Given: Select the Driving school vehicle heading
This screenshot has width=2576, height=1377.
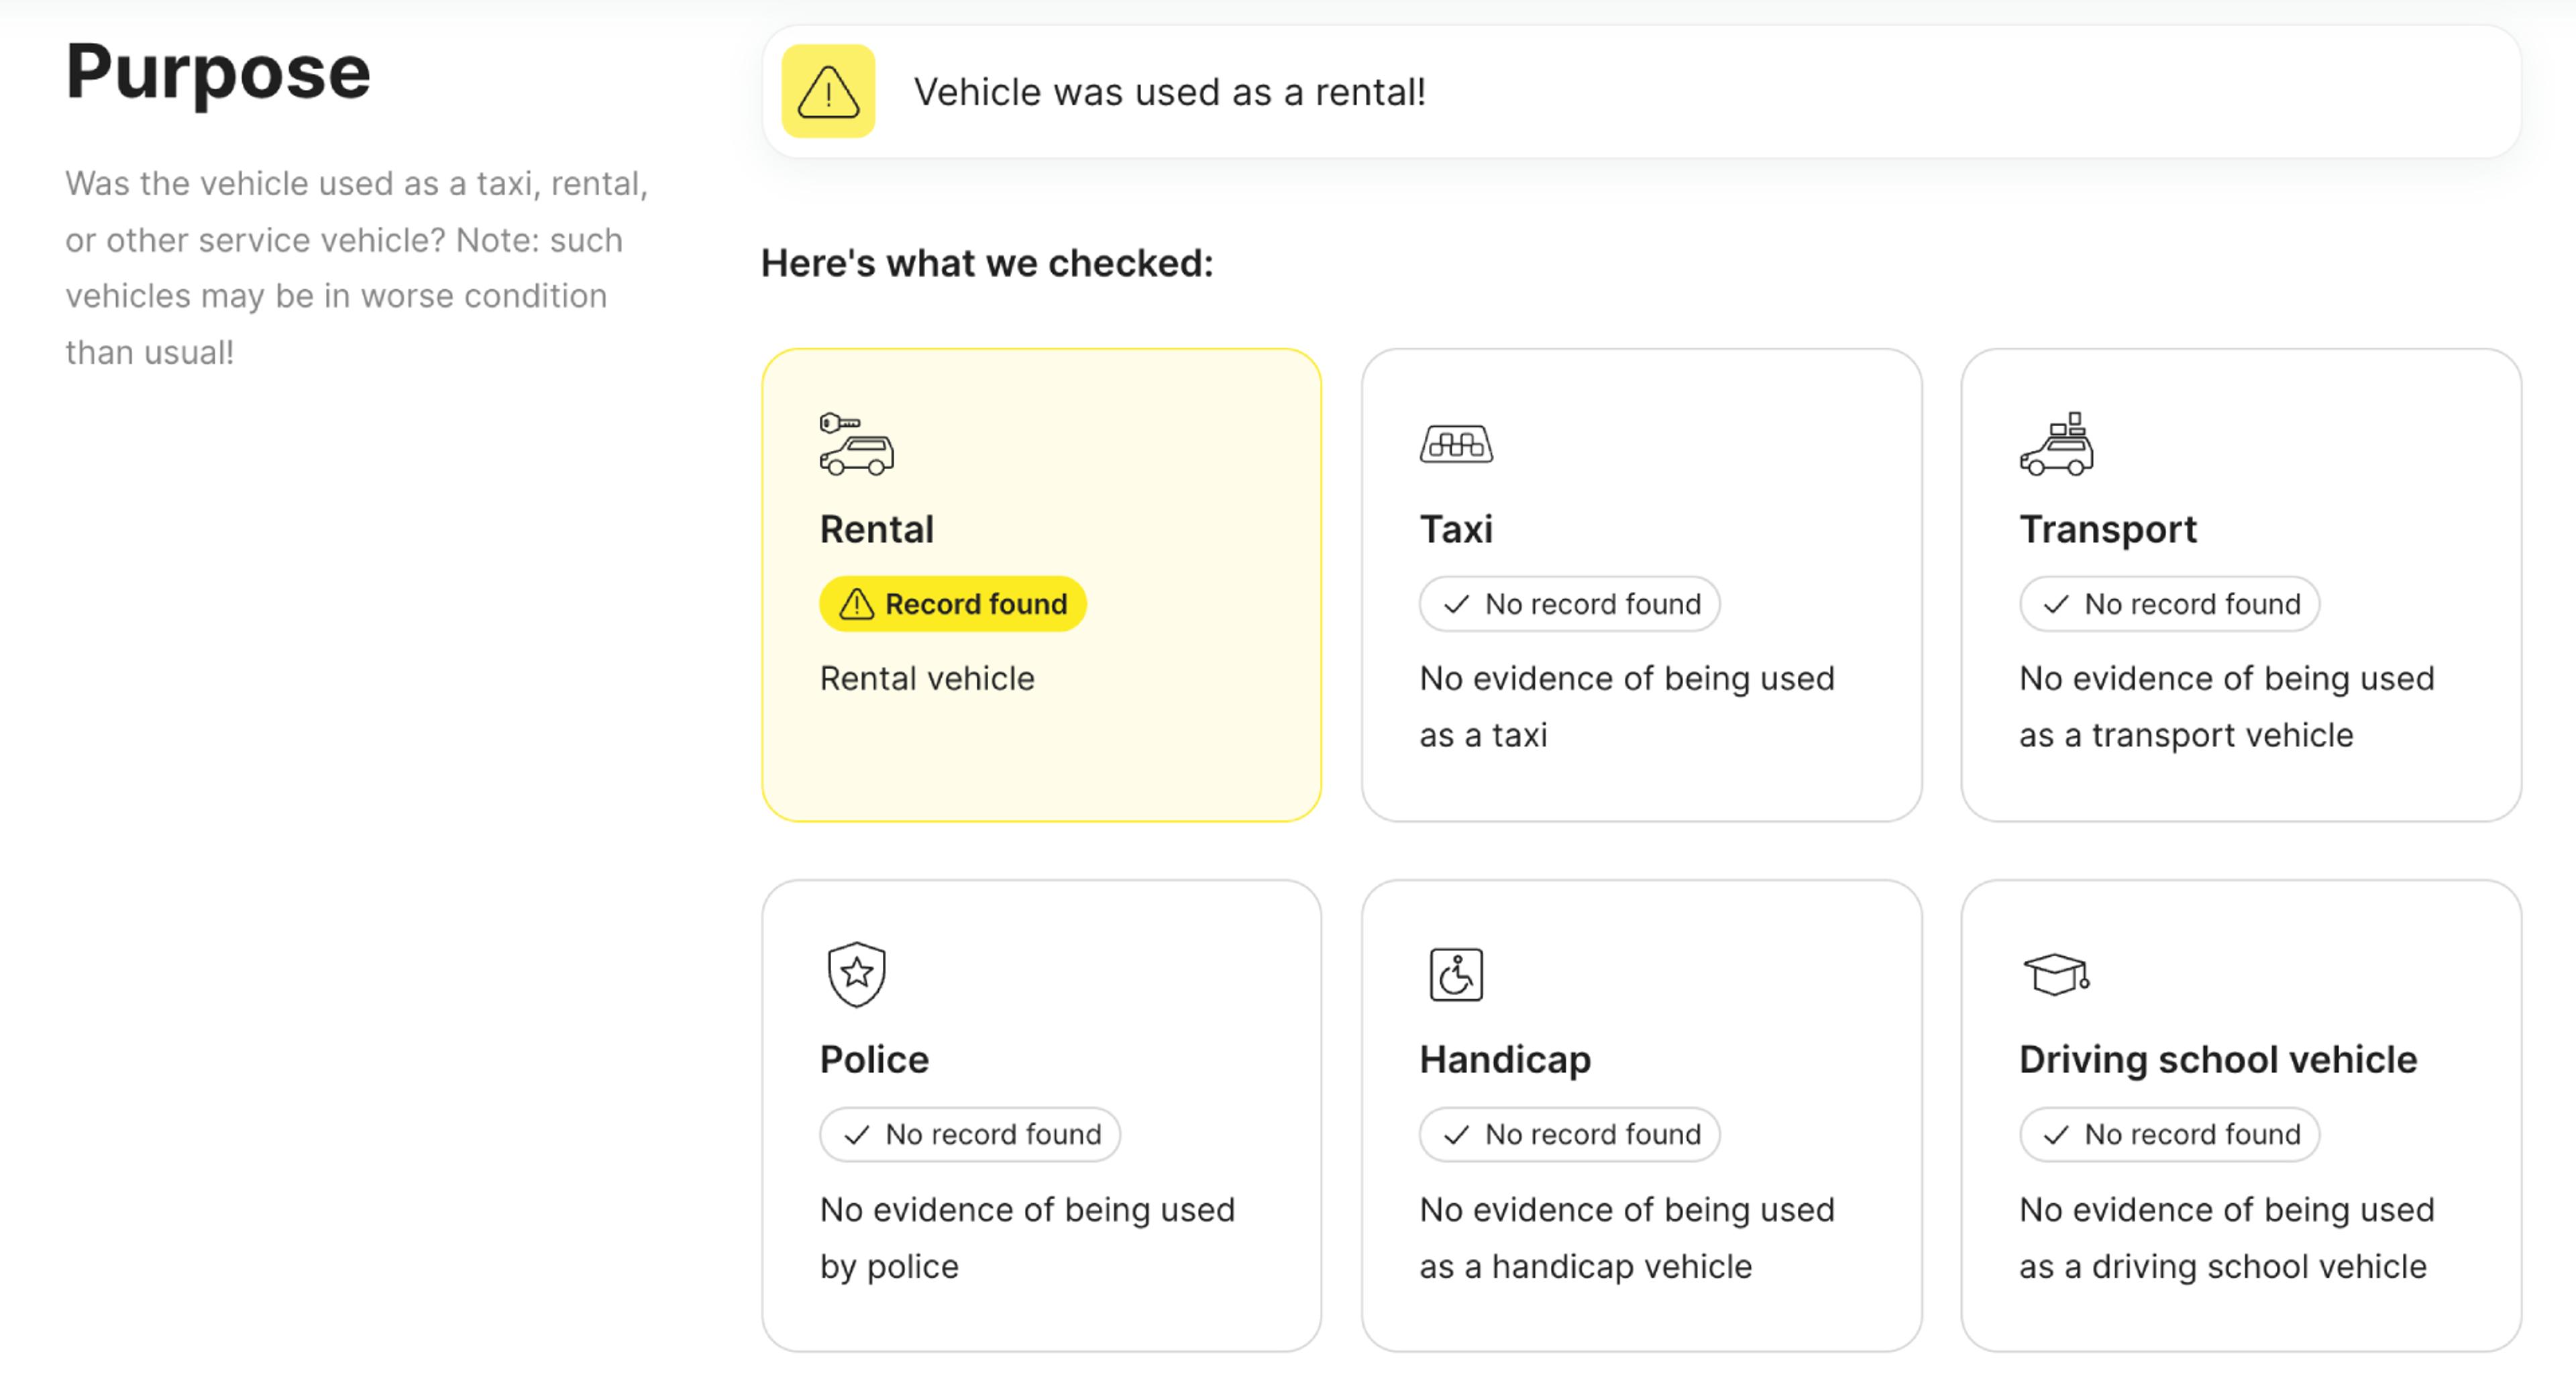Looking at the screenshot, I should (2218, 1059).
